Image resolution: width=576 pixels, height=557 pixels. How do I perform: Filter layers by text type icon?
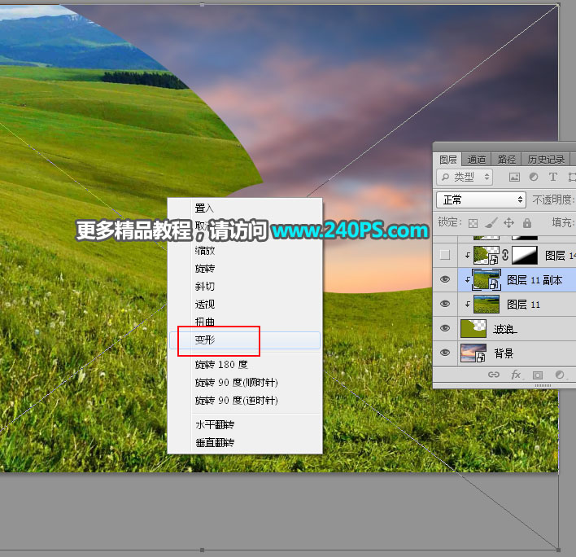553,177
